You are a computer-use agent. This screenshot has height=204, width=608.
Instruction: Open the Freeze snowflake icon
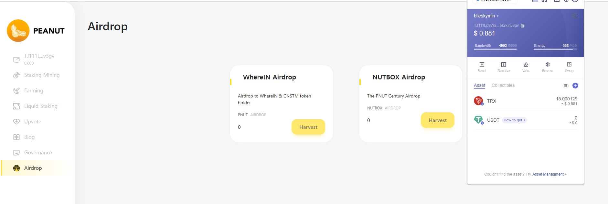point(548,65)
